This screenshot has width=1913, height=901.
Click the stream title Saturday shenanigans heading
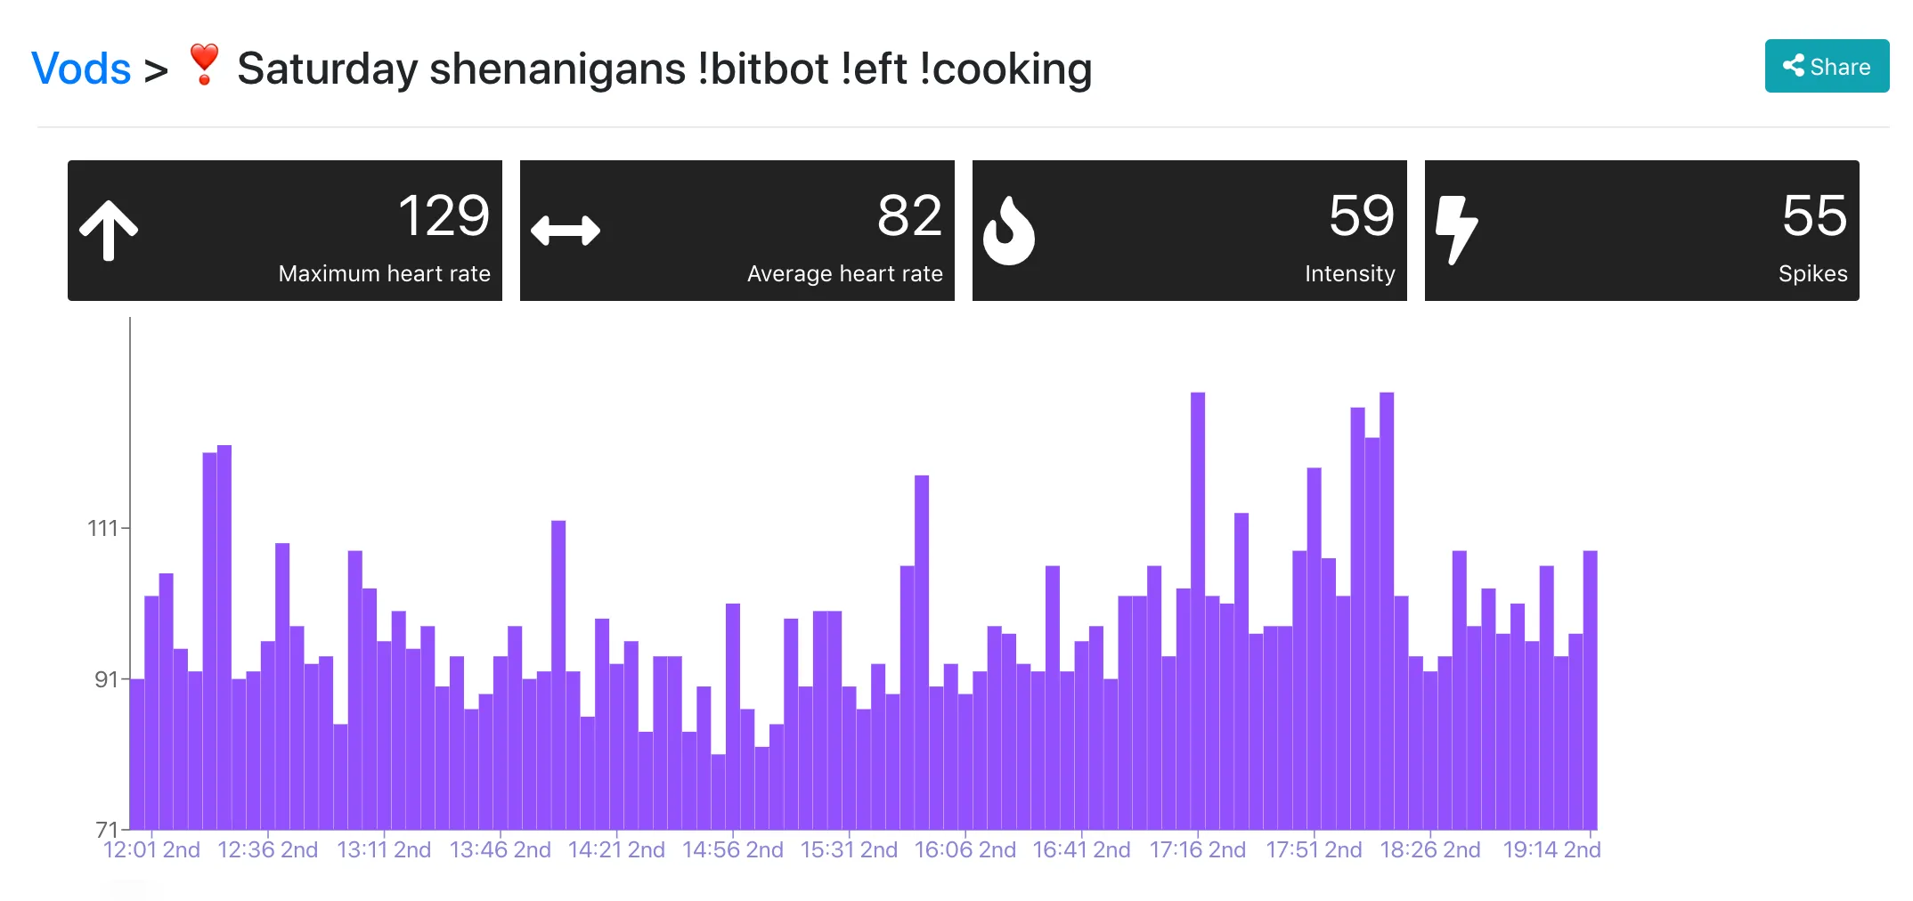(664, 69)
